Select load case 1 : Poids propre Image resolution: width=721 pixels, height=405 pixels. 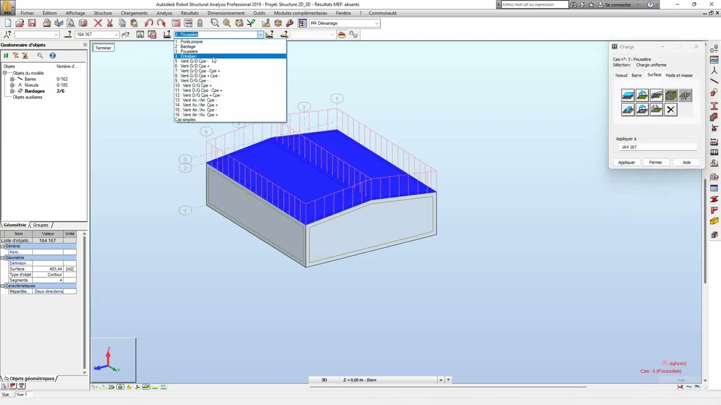pos(230,42)
